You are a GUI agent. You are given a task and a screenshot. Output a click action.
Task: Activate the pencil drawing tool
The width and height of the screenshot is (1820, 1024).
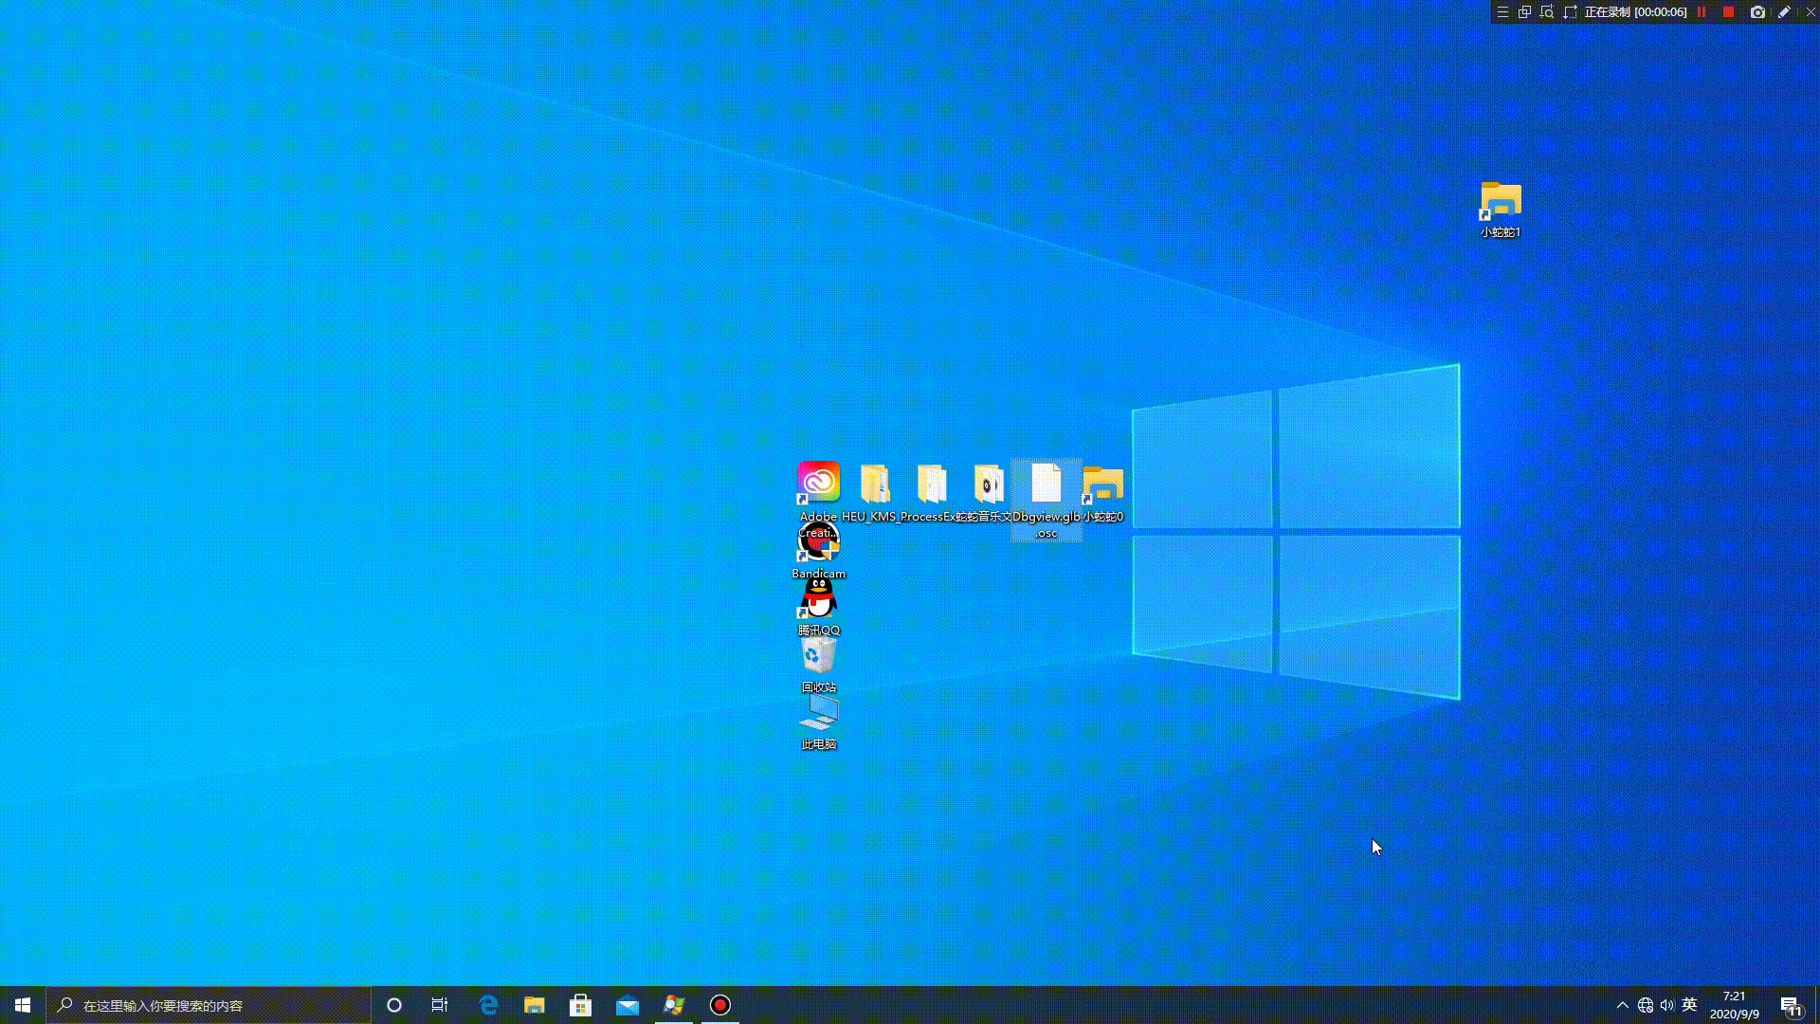[1784, 12]
